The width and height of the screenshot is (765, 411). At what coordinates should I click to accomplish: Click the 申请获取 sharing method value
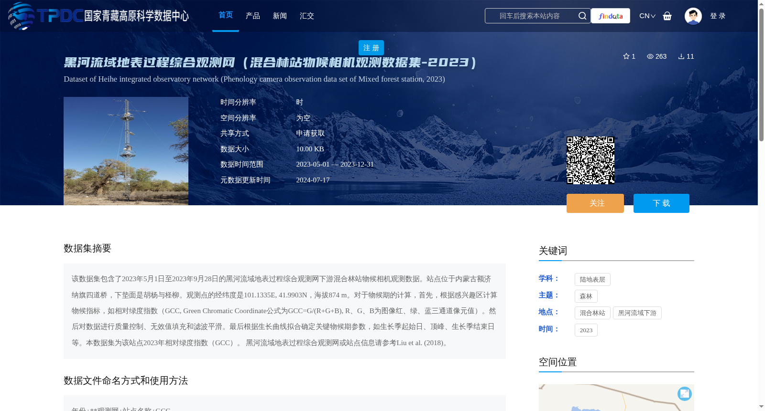[310, 134]
